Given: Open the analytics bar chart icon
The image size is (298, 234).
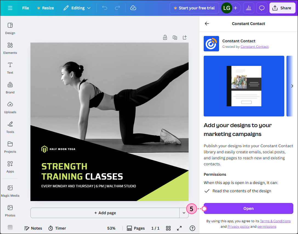Looking at the screenshot, I should click(x=249, y=8).
